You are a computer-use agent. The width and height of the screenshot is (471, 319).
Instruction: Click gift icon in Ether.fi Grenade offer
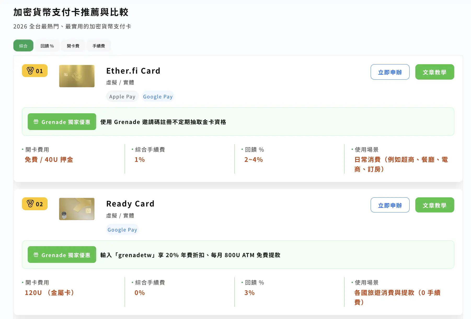tap(36, 122)
